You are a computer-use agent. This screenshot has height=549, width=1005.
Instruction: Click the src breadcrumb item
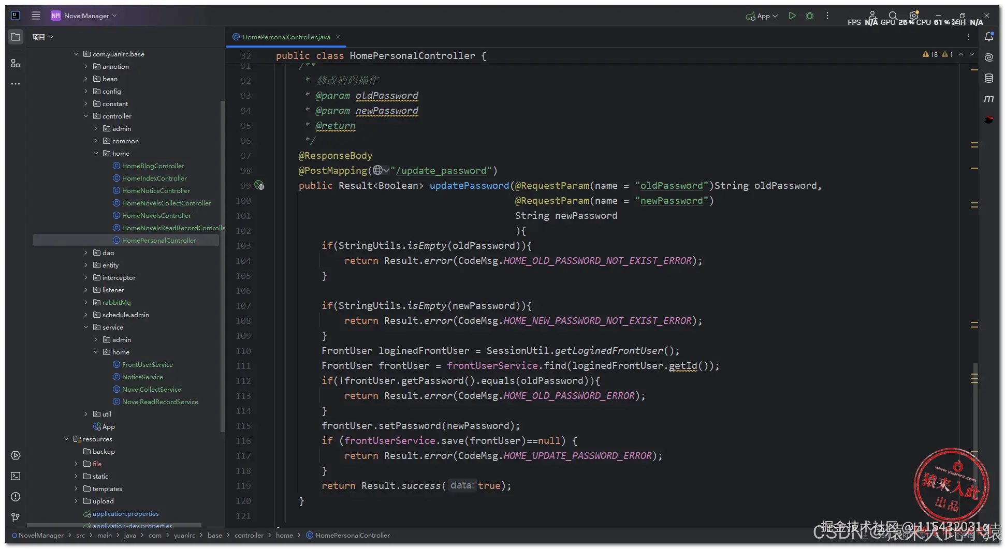(x=80, y=535)
